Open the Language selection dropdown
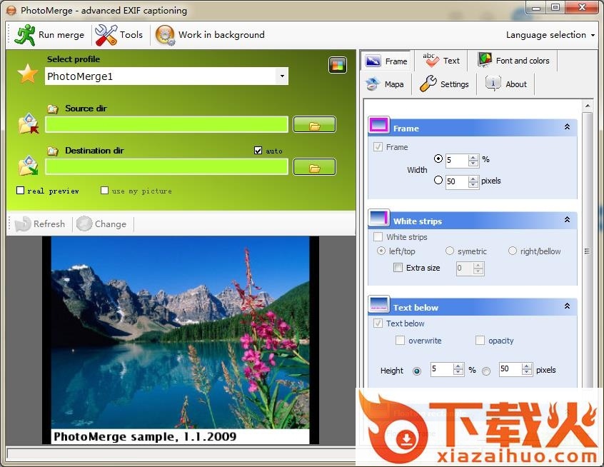 [550, 35]
